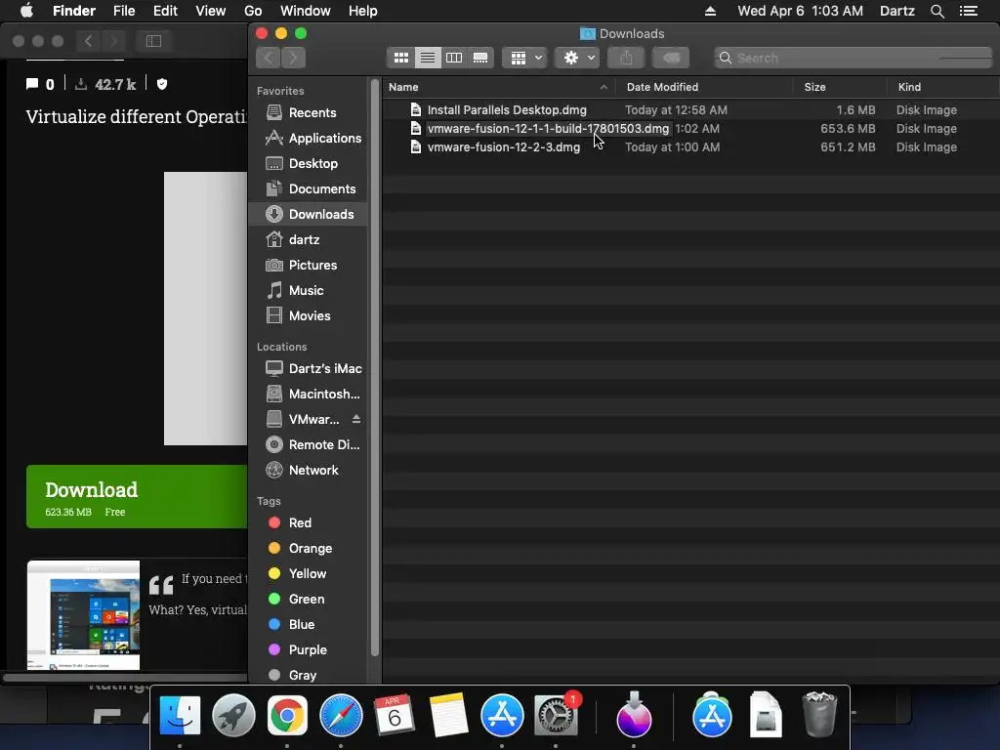Select Network under Locations
The height and width of the screenshot is (750, 1000).
308,470
